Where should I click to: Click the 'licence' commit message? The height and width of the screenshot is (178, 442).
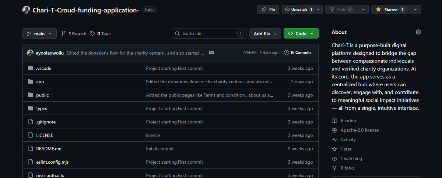pyautogui.click(x=153, y=135)
